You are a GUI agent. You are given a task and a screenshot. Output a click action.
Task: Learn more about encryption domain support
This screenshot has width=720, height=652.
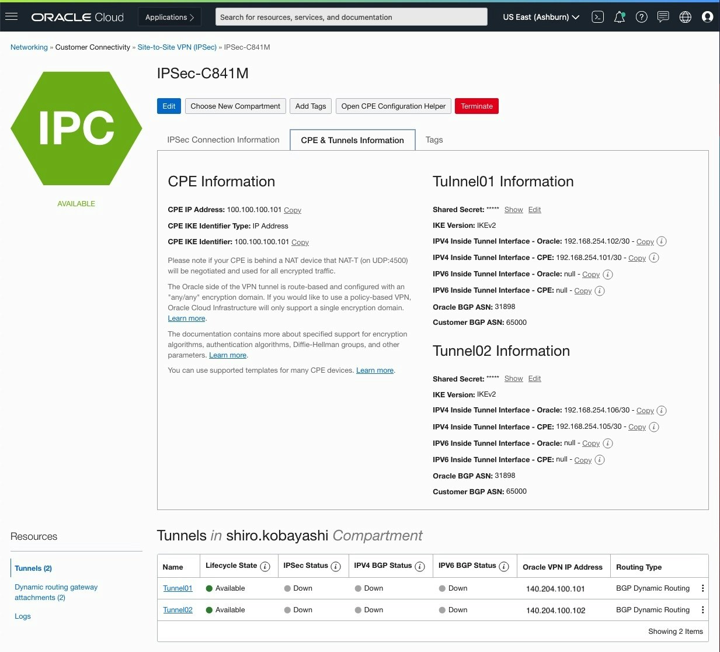coord(186,318)
